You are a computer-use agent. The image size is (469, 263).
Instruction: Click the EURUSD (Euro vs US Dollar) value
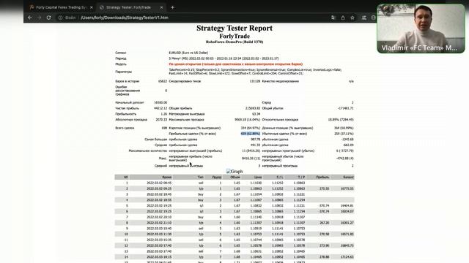(188, 53)
